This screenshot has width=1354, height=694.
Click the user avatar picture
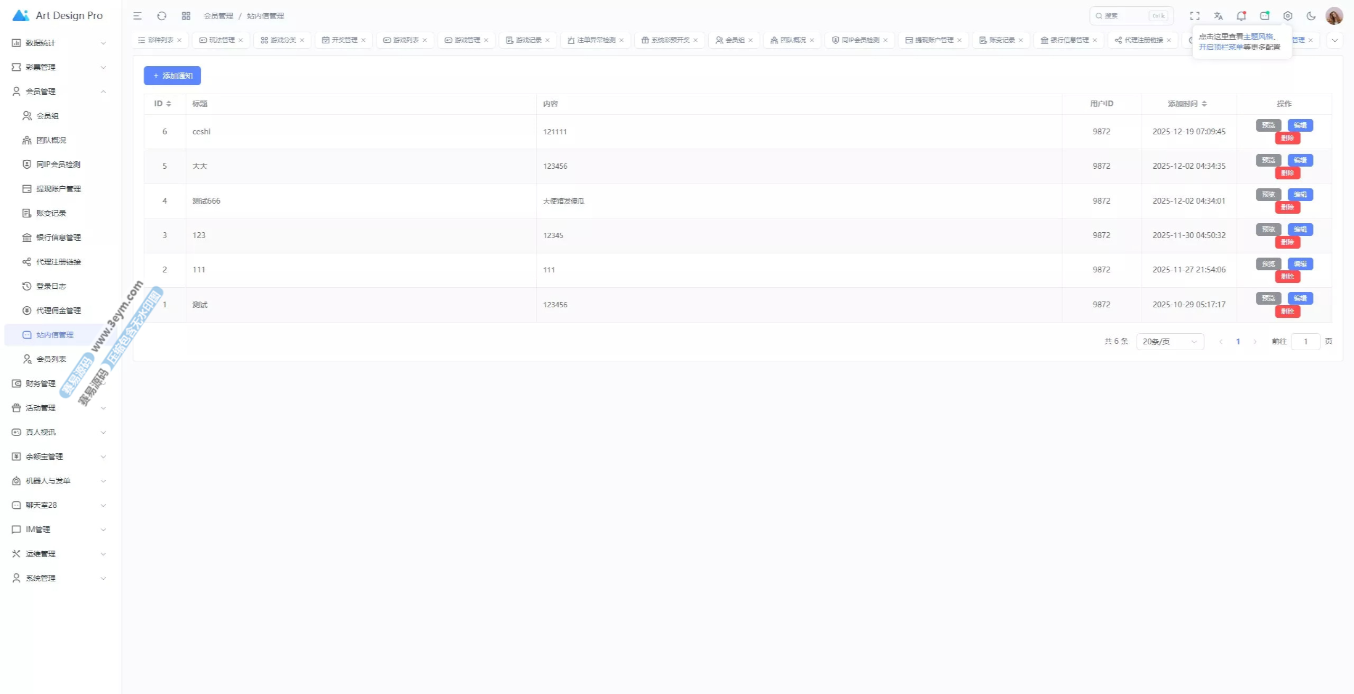pyautogui.click(x=1334, y=16)
